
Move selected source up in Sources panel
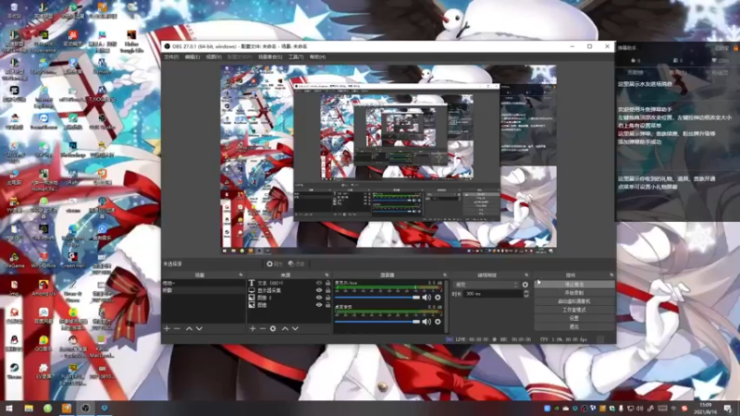(285, 328)
